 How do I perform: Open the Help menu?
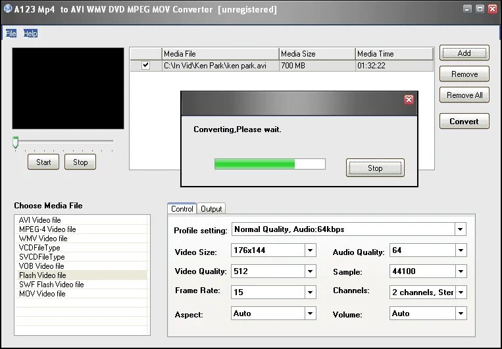click(30, 34)
